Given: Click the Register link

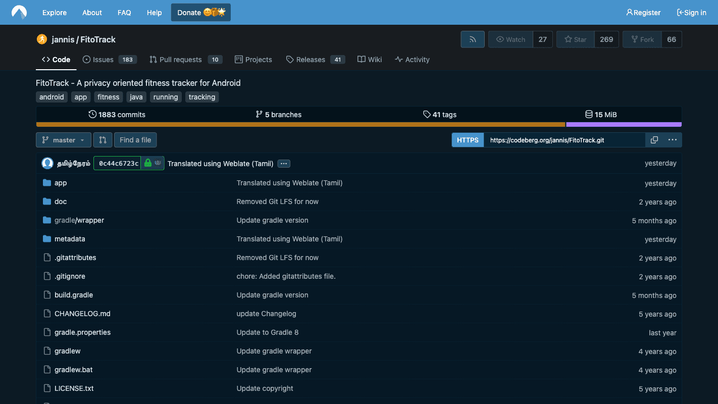Looking at the screenshot, I should click(643, 13).
